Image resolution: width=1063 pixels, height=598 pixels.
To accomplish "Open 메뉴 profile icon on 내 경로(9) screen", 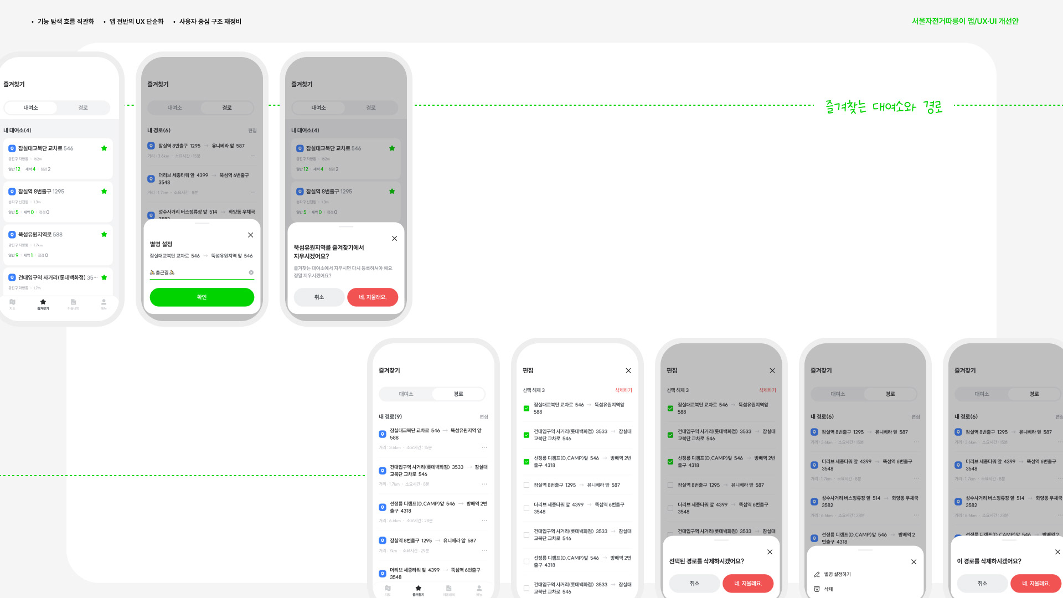I will pos(479,589).
